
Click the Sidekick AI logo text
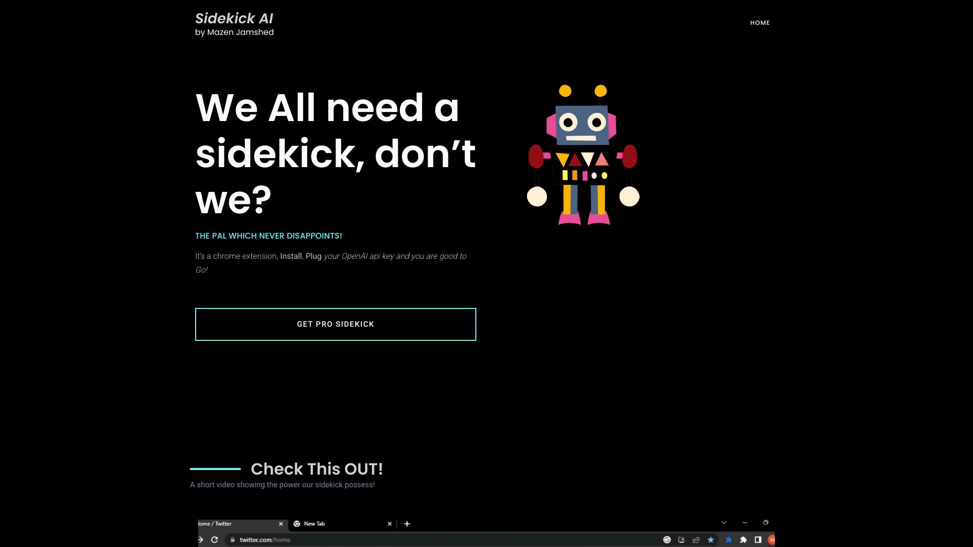click(234, 19)
